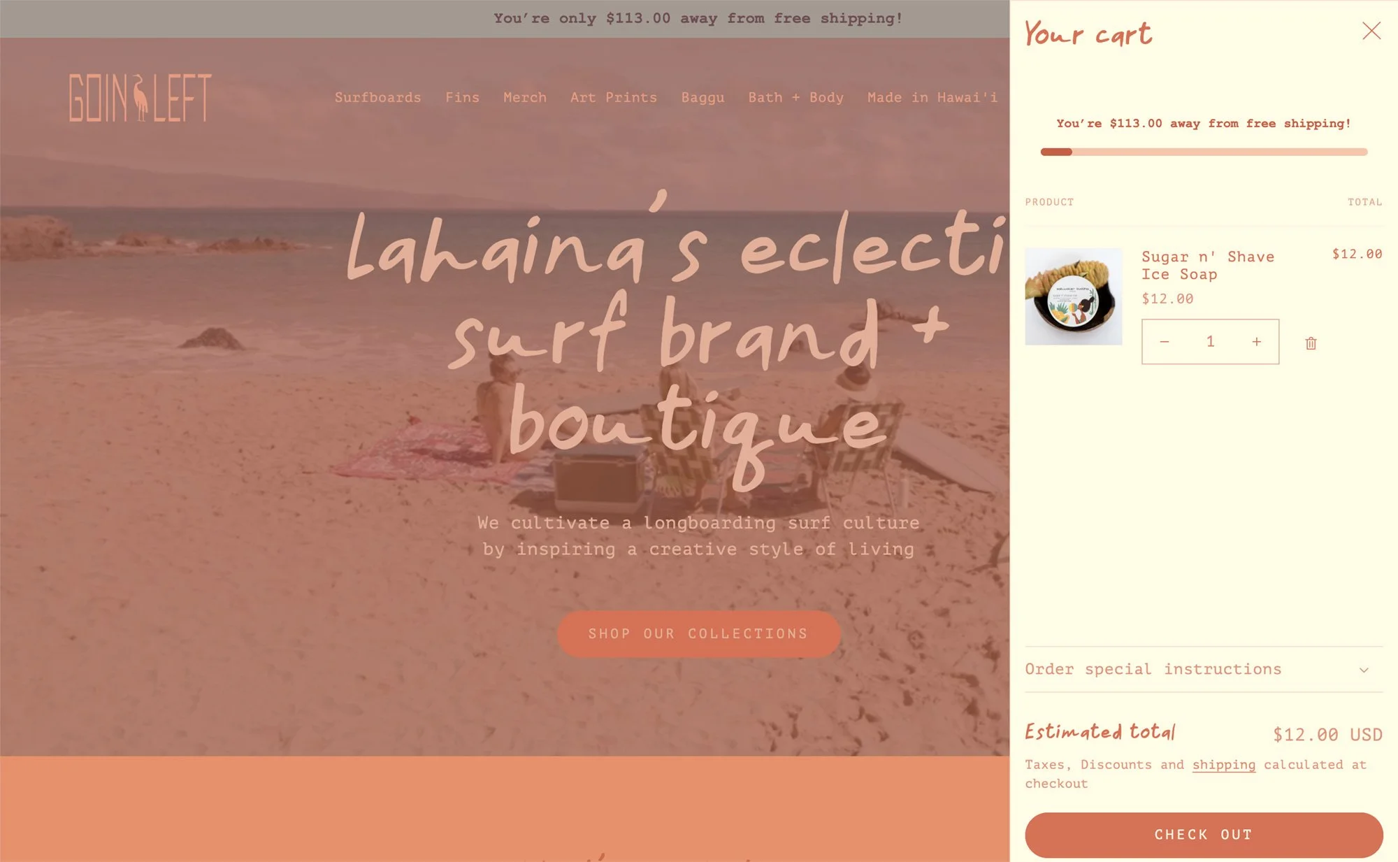Open the Surfboards menu item

coord(377,98)
